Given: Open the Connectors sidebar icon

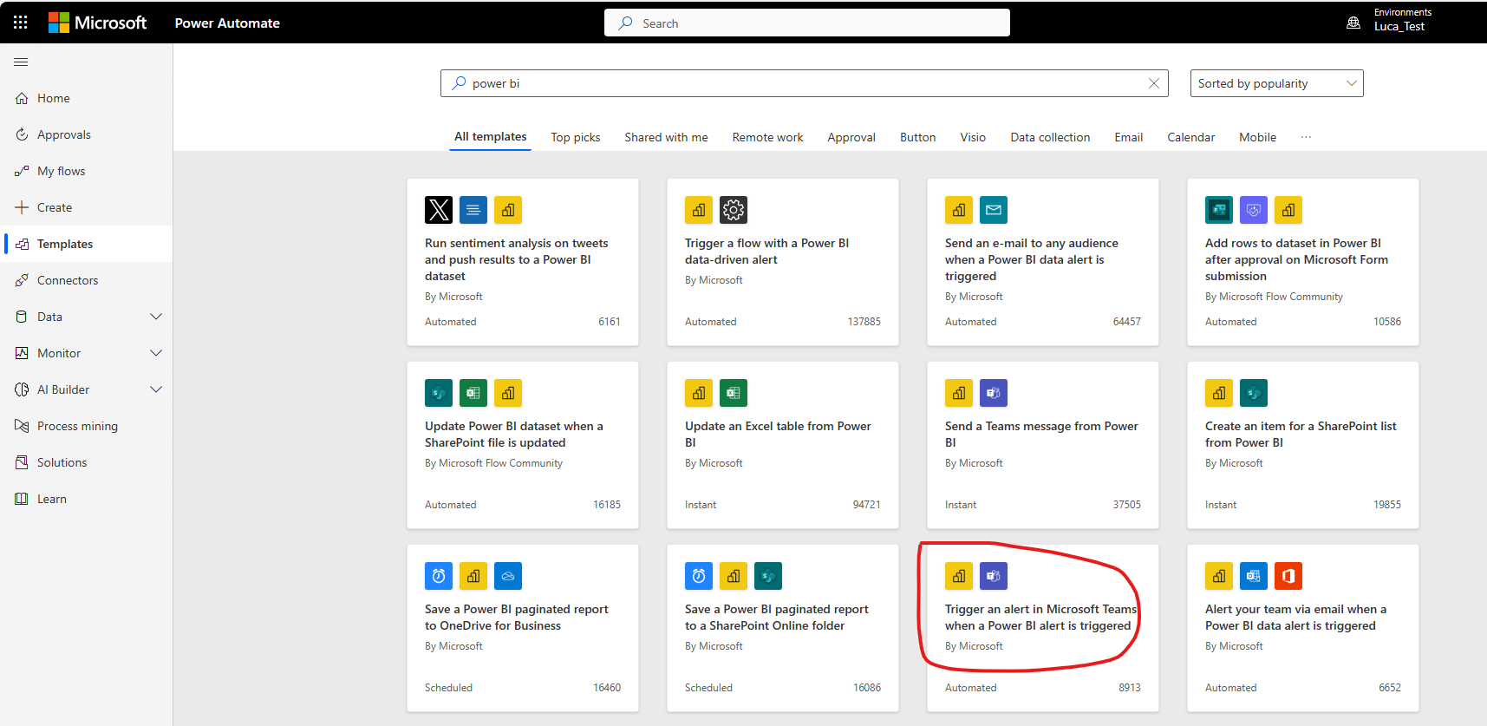Looking at the screenshot, I should 22,280.
